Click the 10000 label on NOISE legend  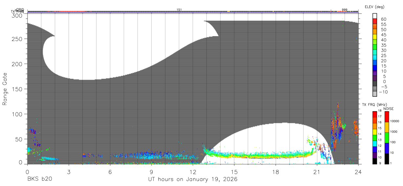[394, 121]
